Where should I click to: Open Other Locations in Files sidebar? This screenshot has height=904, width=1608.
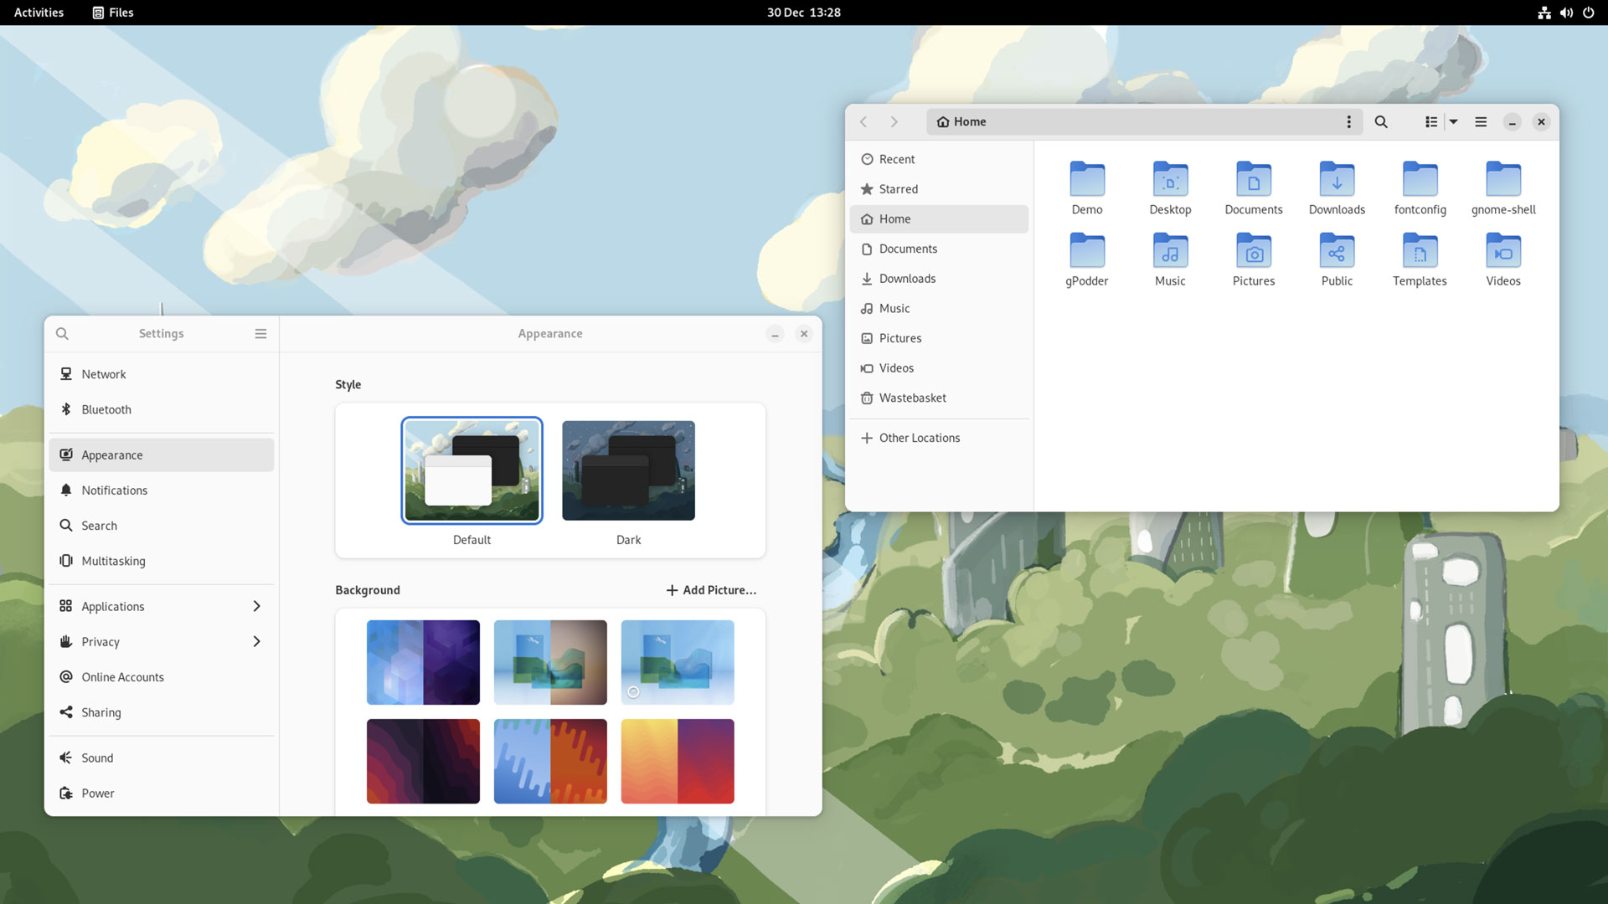[919, 438]
